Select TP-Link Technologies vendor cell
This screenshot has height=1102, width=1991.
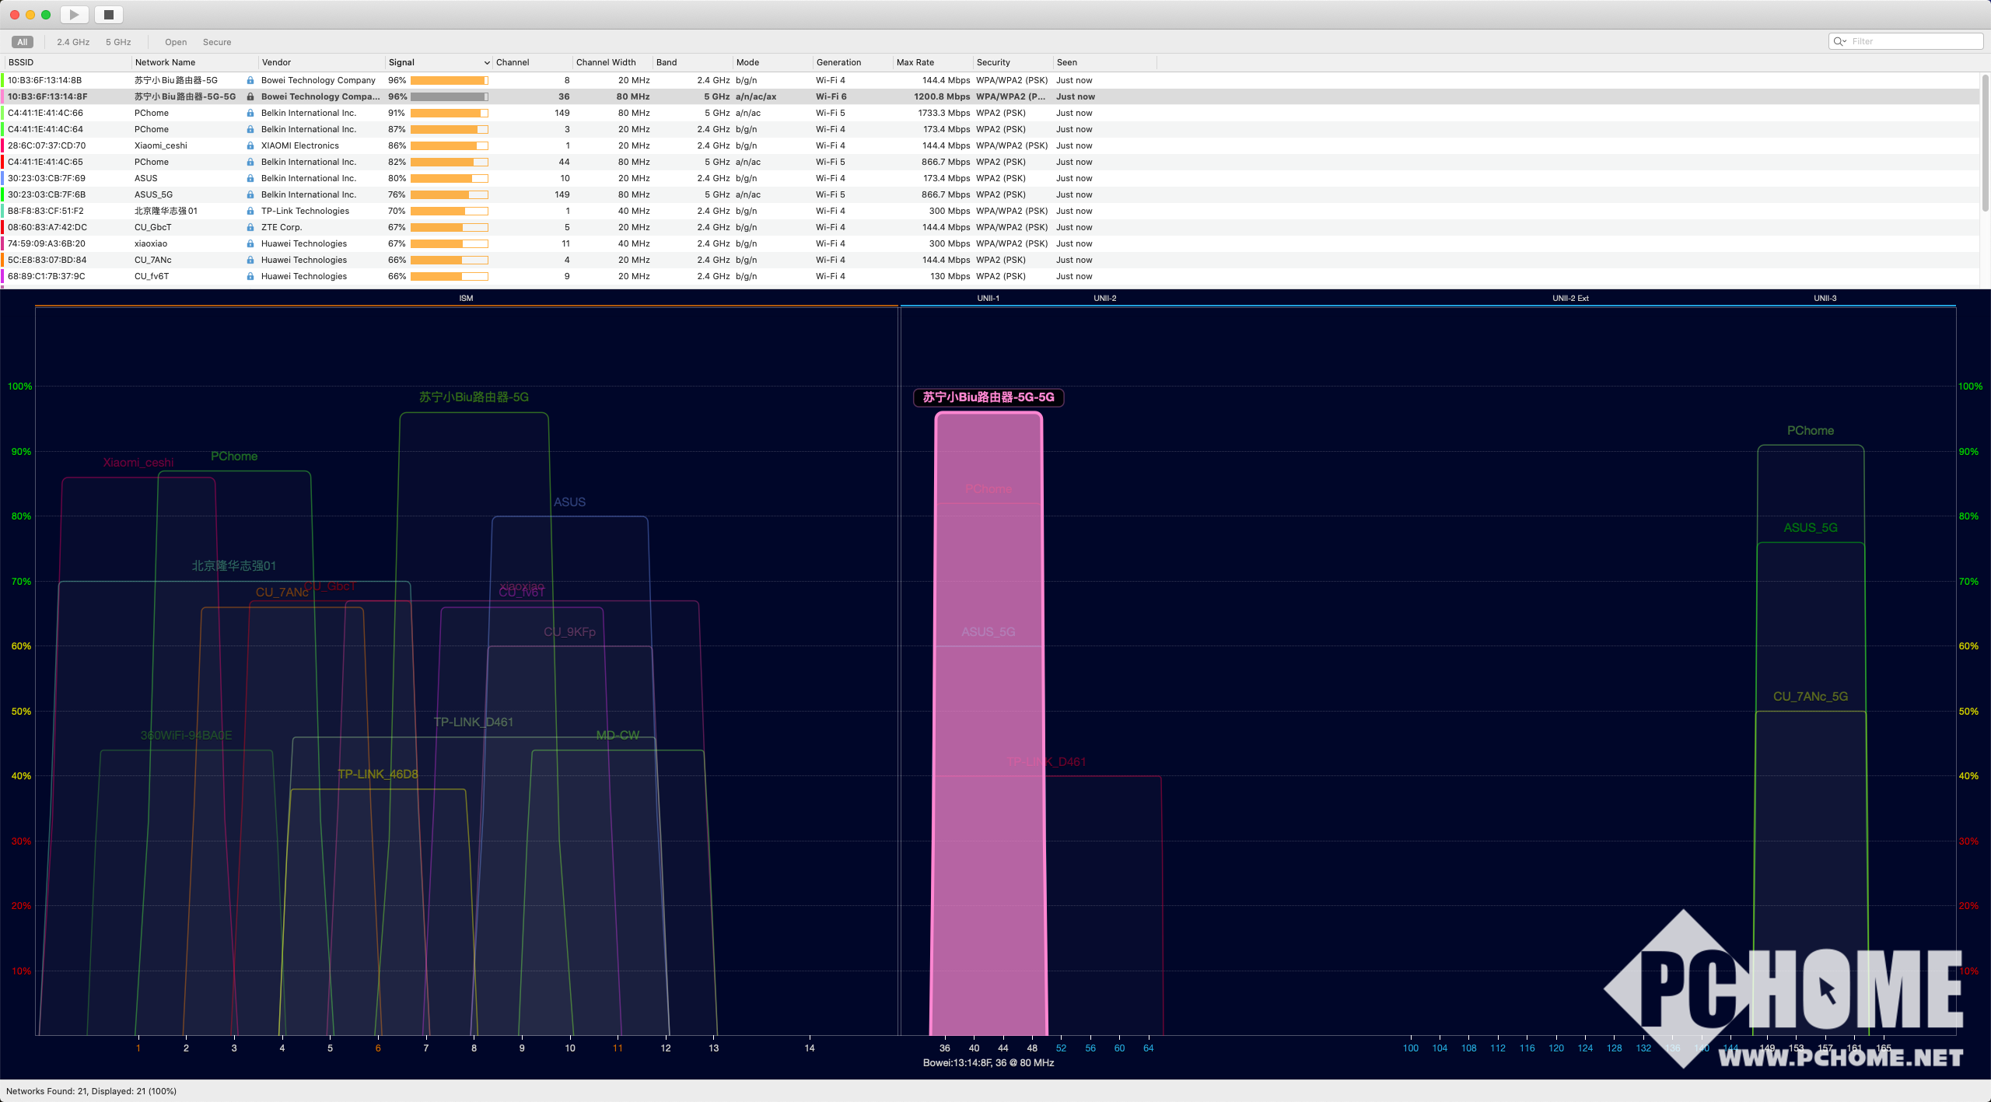click(305, 211)
